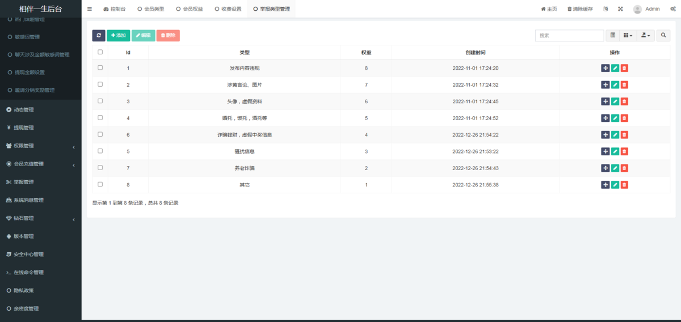Edit the 发布内容违规 row with the pencil icon
This screenshot has height=322, width=681.
click(x=615, y=68)
